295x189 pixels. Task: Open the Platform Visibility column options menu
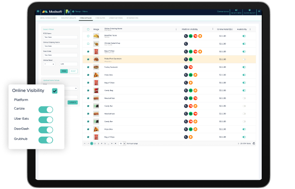pos(213,29)
